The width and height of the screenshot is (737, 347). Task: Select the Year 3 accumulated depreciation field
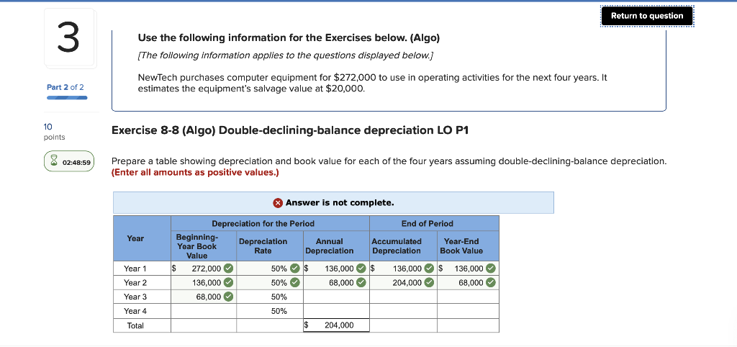[404, 297]
